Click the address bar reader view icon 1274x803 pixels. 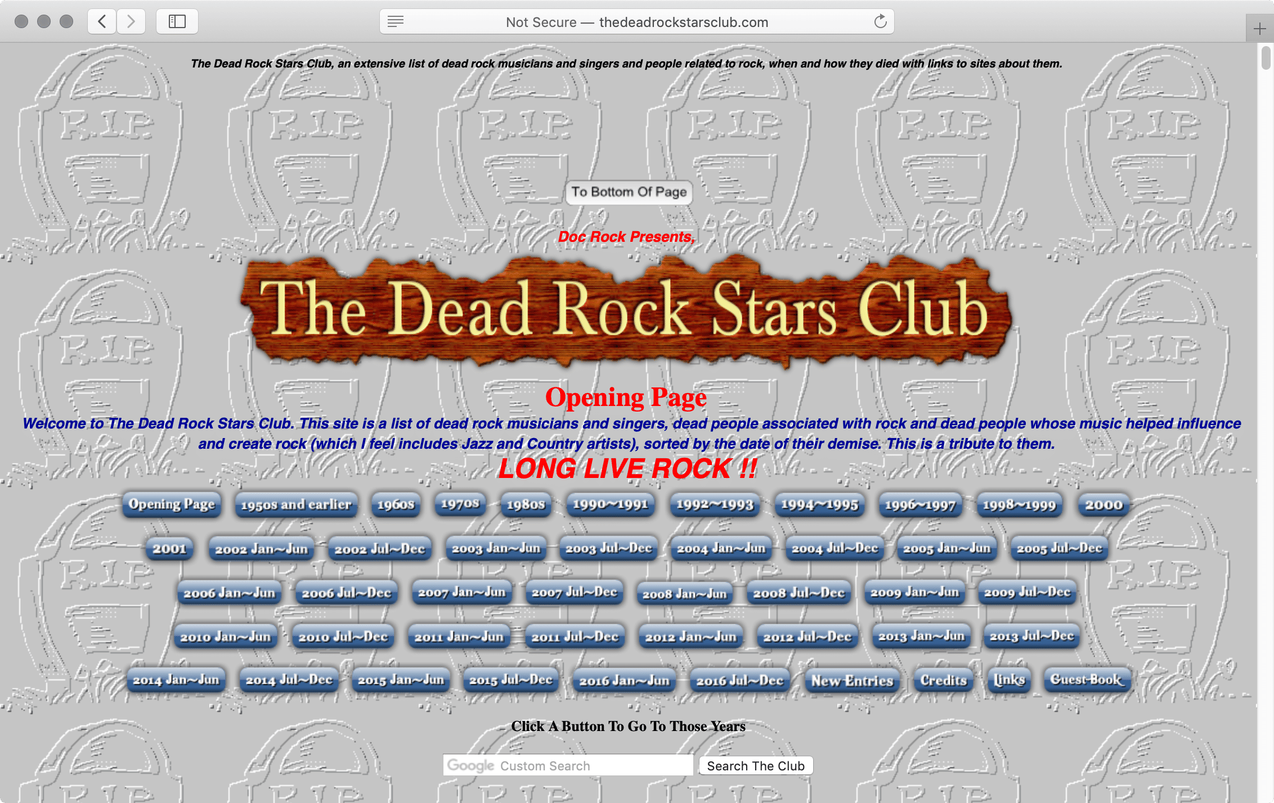coord(396,22)
